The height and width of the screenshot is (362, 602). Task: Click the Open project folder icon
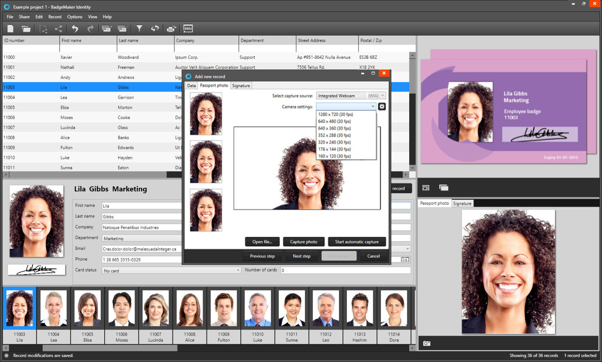(26, 28)
